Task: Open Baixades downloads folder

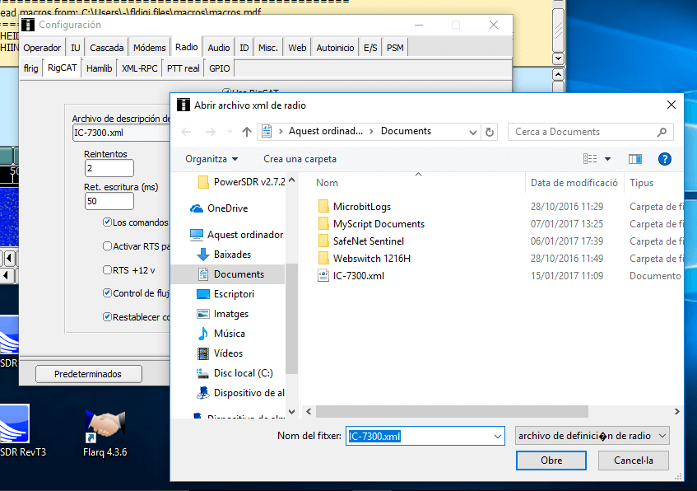Action: (224, 255)
